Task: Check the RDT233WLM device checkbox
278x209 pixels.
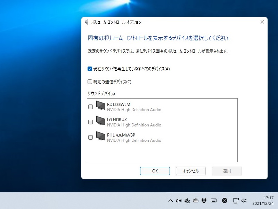Action: point(90,107)
